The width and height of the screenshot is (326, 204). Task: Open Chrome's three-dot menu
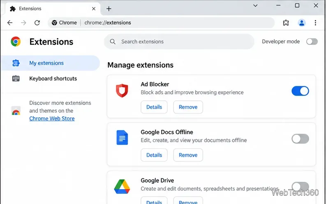315,23
